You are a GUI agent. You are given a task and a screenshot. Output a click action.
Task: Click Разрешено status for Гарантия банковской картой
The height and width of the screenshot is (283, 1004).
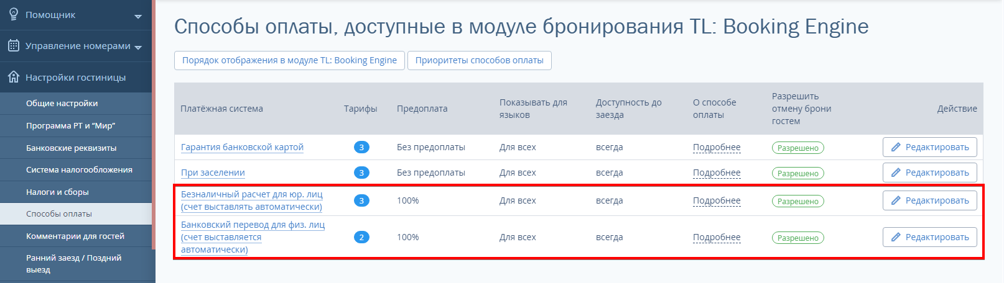pos(797,148)
